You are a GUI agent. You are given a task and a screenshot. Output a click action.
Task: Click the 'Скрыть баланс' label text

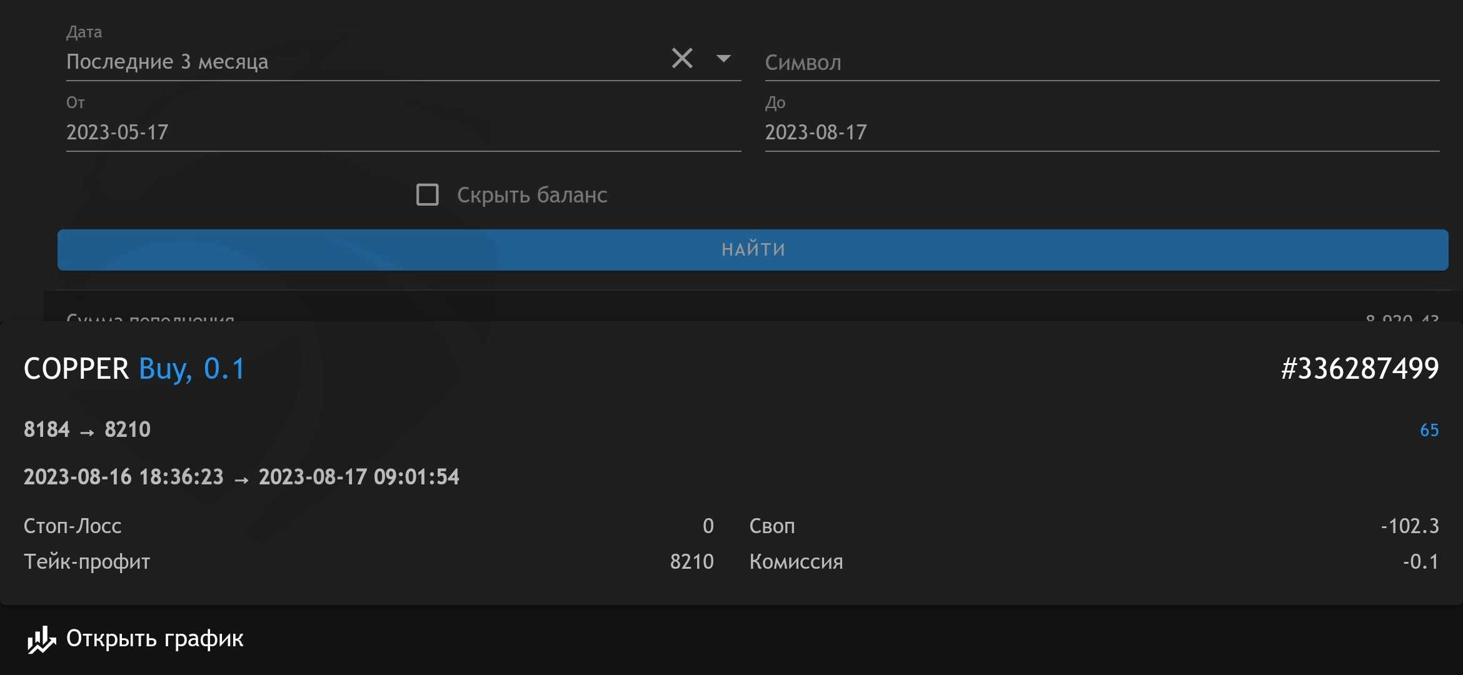coord(532,195)
